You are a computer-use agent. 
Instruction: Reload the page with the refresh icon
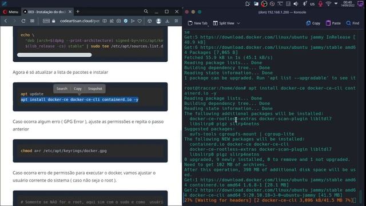coord(23,21)
